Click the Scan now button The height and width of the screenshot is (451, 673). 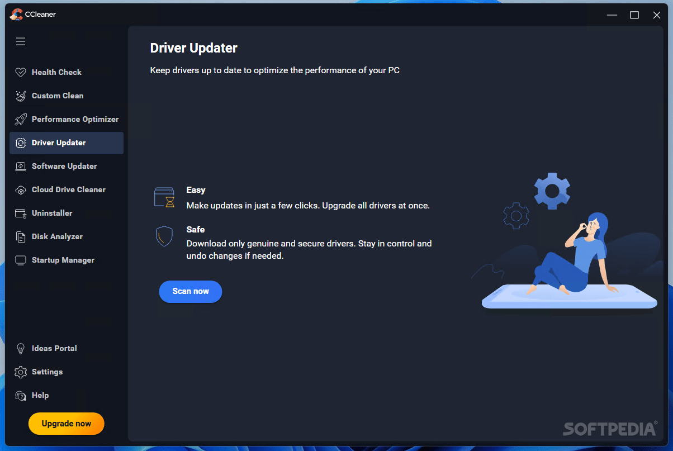tap(190, 291)
